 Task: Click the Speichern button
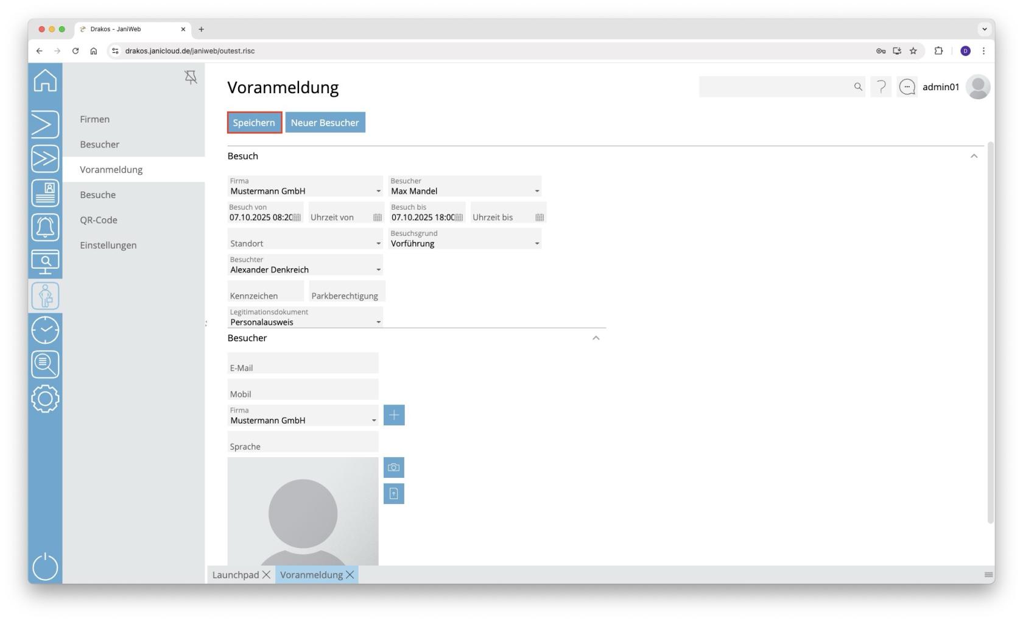(x=254, y=122)
